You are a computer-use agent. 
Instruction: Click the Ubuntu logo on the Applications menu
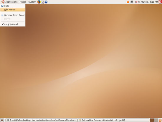(x=3, y=2)
